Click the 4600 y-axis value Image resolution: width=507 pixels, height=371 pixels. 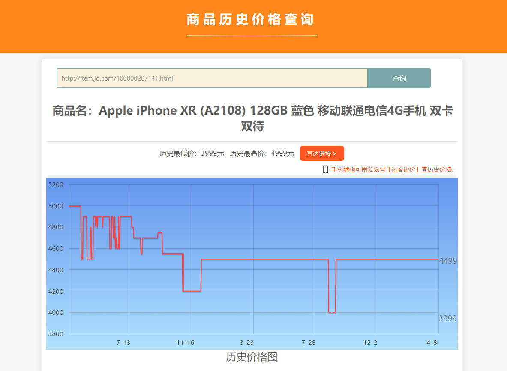(x=56, y=248)
